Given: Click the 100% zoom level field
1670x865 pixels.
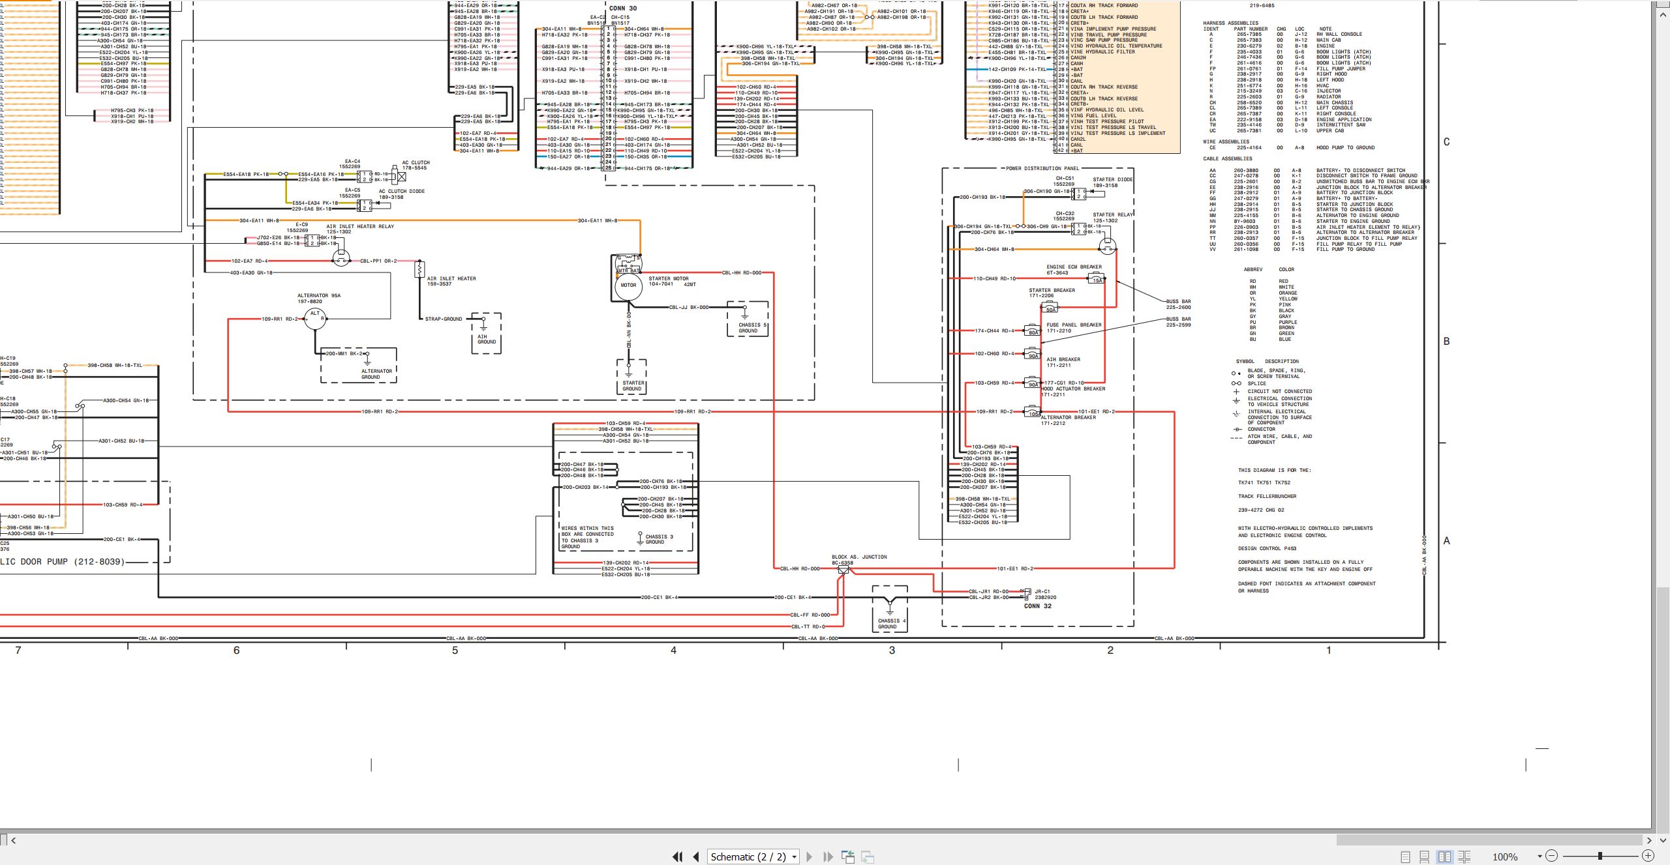Looking at the screenshot, I should coord(1505,857).
